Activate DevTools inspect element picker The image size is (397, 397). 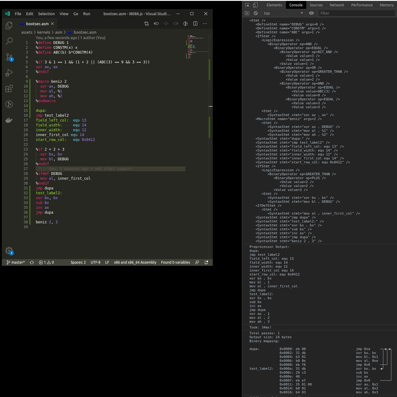(247, 5)
